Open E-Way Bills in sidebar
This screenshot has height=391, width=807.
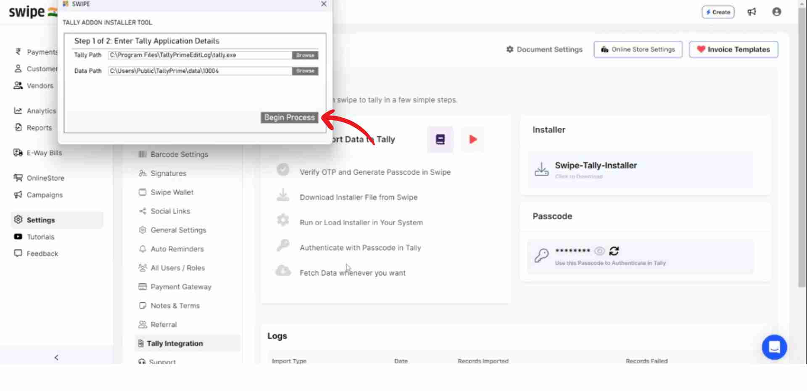point(38,153)
